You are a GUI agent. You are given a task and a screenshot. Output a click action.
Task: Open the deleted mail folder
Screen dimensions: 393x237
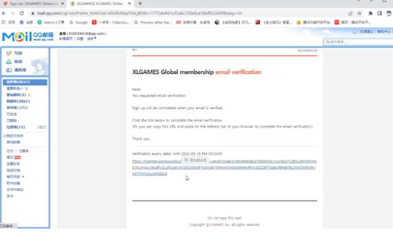pos(12,120)
